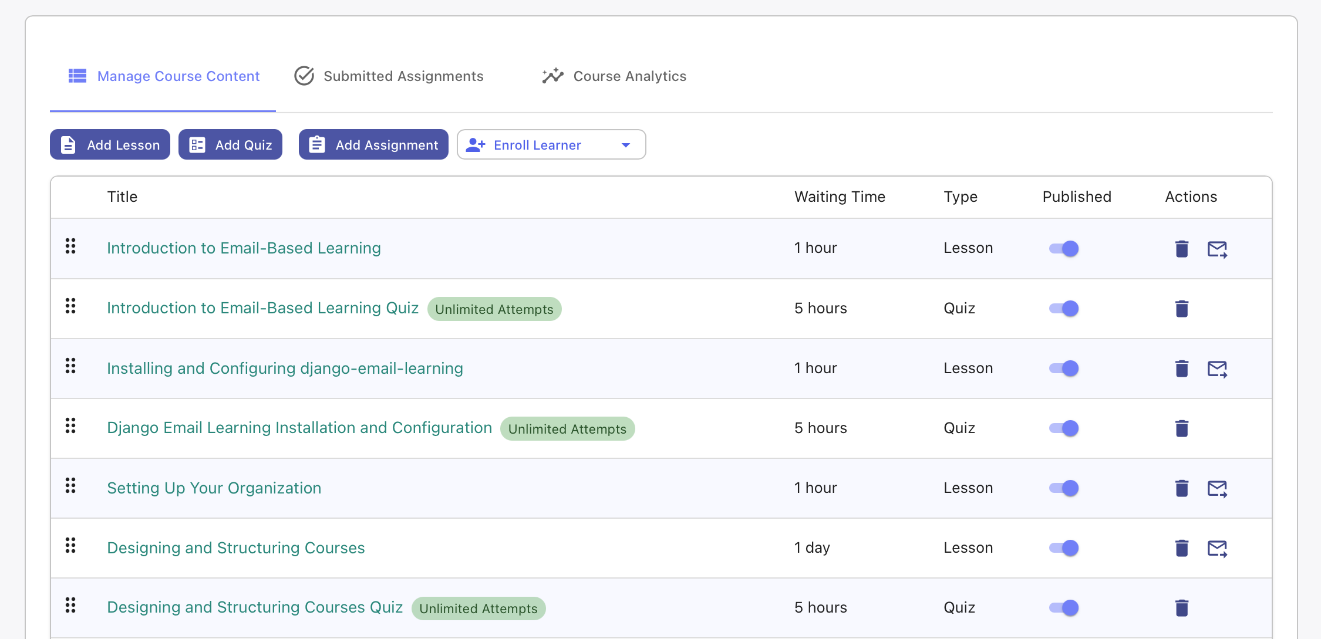
Task: Send email for Installing and Configuring lesson
Action: pyautogui.click(x=1217, y=368)
